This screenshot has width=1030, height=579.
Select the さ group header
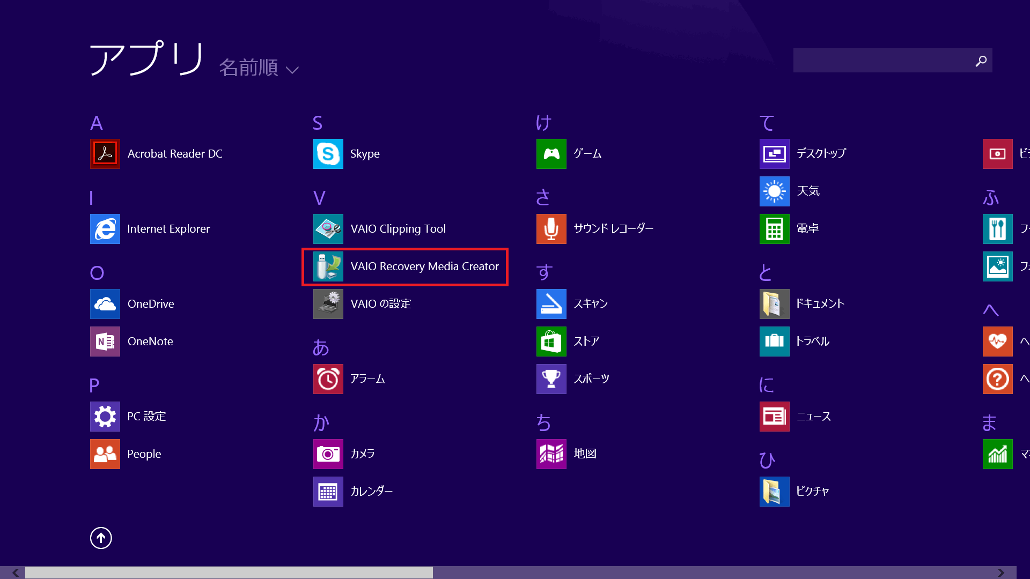point(543,198)
